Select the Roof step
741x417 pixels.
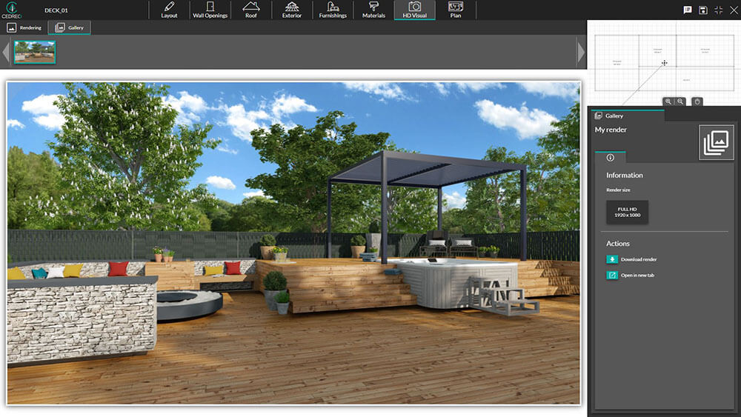point(251,10)
